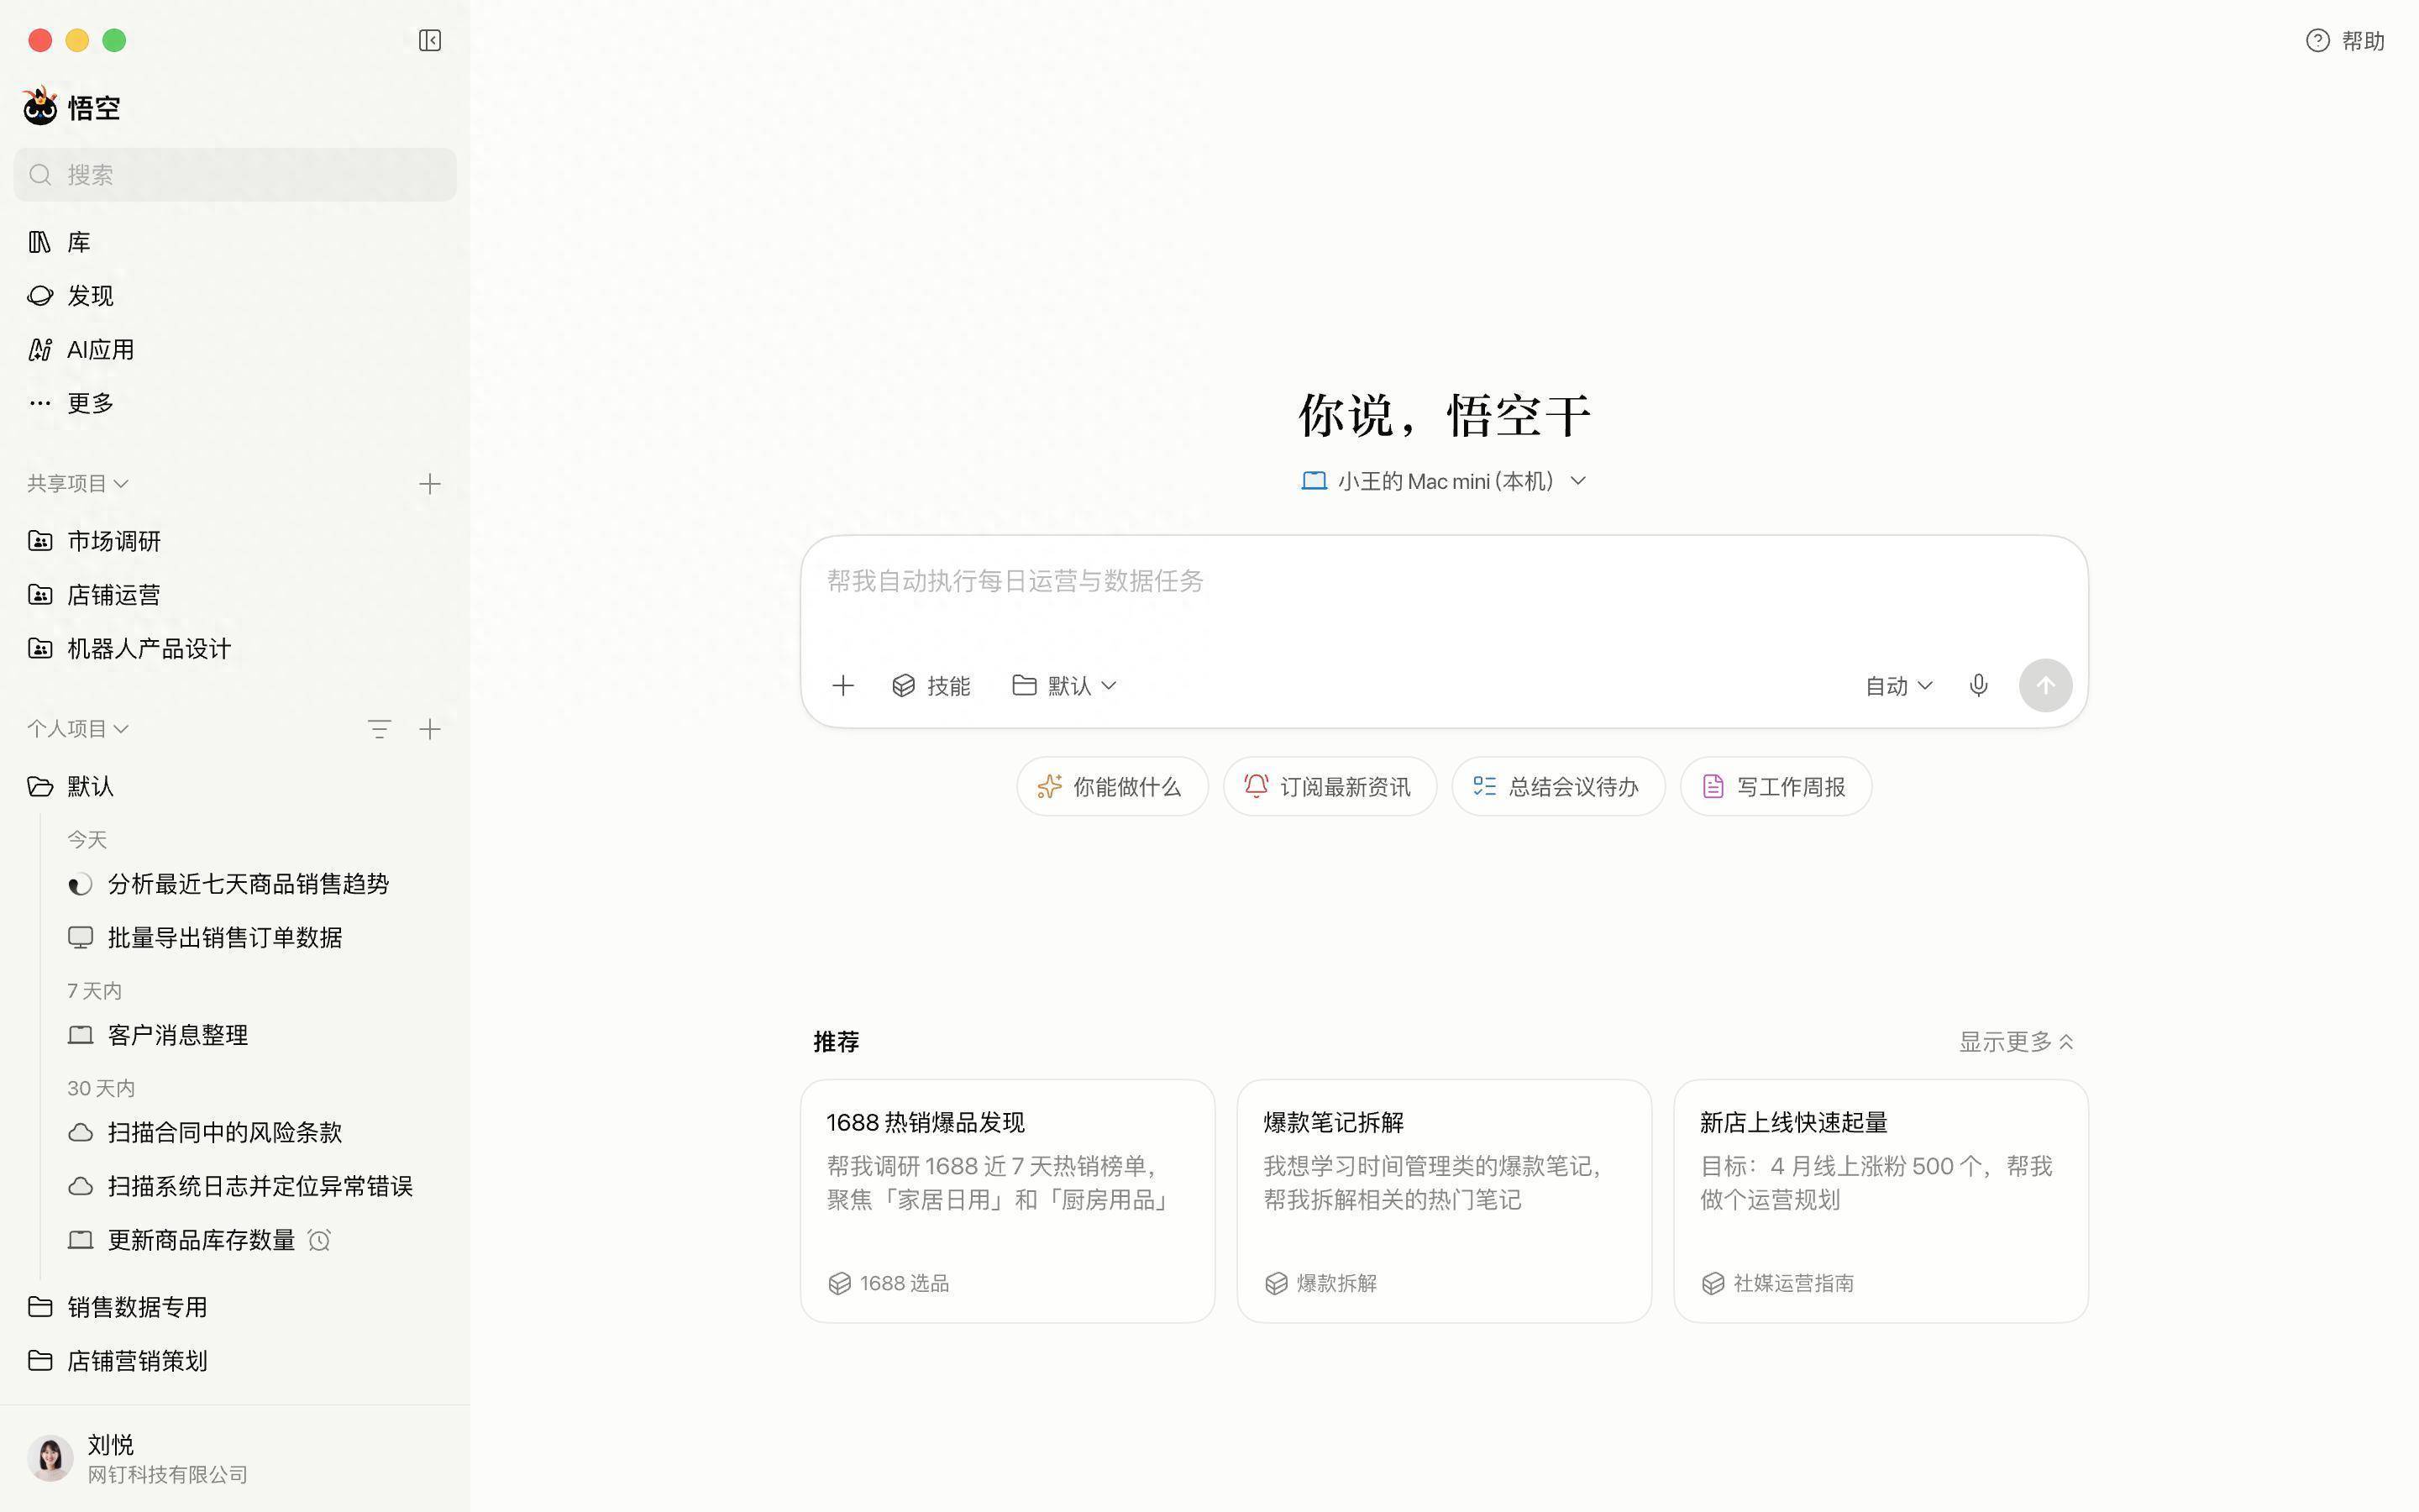
Task: Open 帮助 help icon at top right
Action: [x=2317, y=41]
